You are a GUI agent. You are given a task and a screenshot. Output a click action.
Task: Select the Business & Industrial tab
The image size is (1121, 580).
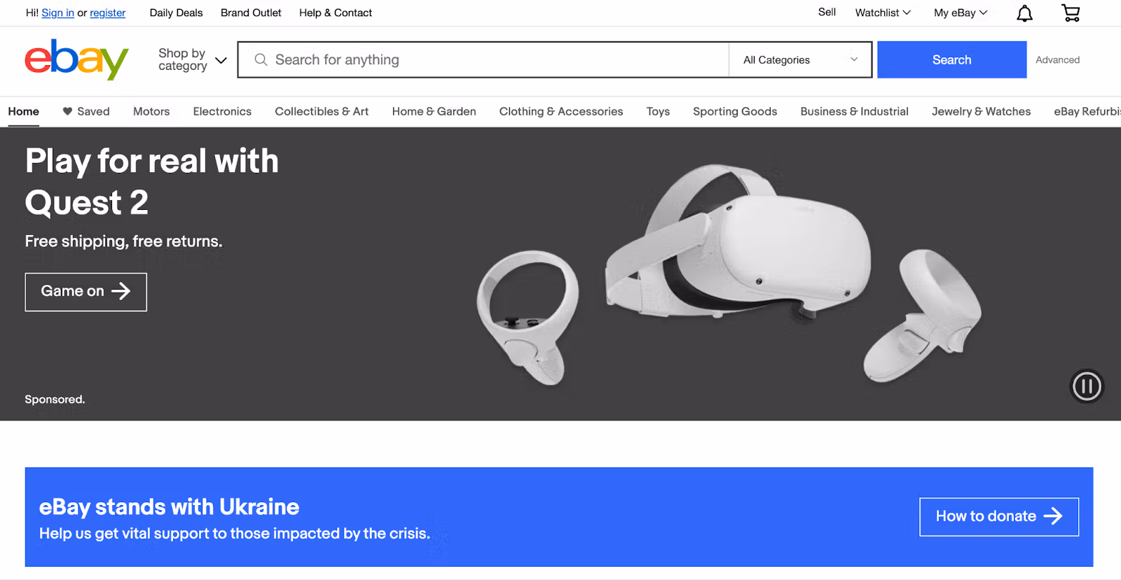tap(854, 111)
